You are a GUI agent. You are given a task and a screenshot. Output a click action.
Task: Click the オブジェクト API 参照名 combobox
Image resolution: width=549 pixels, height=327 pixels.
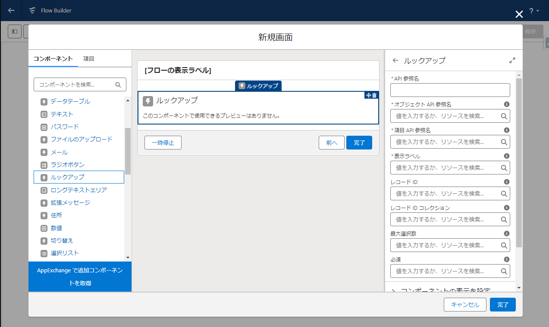pos(450,116)
